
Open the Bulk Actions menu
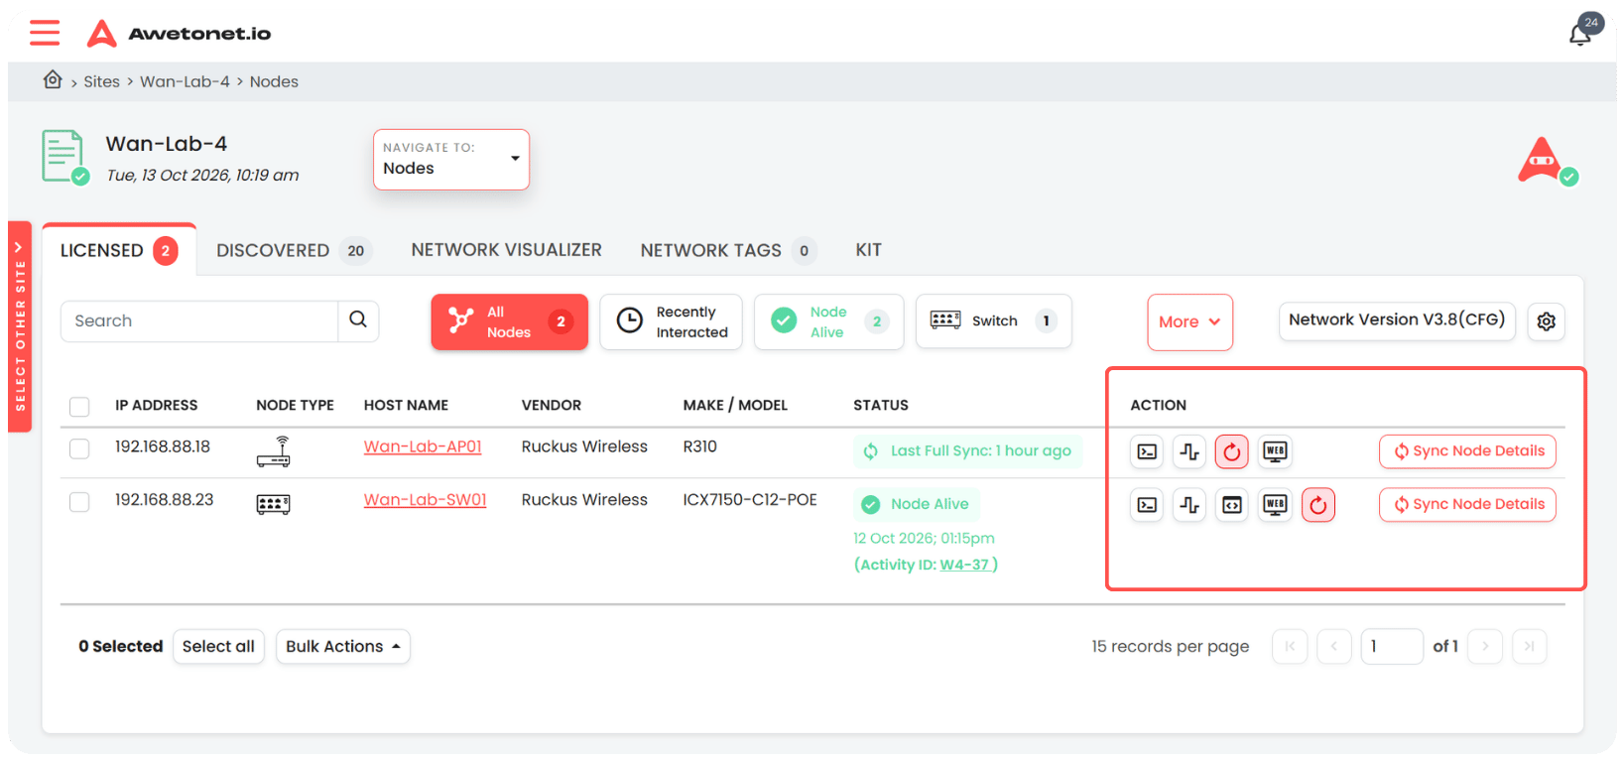343,647
